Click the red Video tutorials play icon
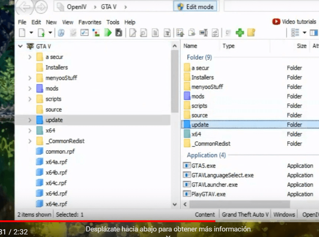 pyautogui.click(x=276, y=22)
